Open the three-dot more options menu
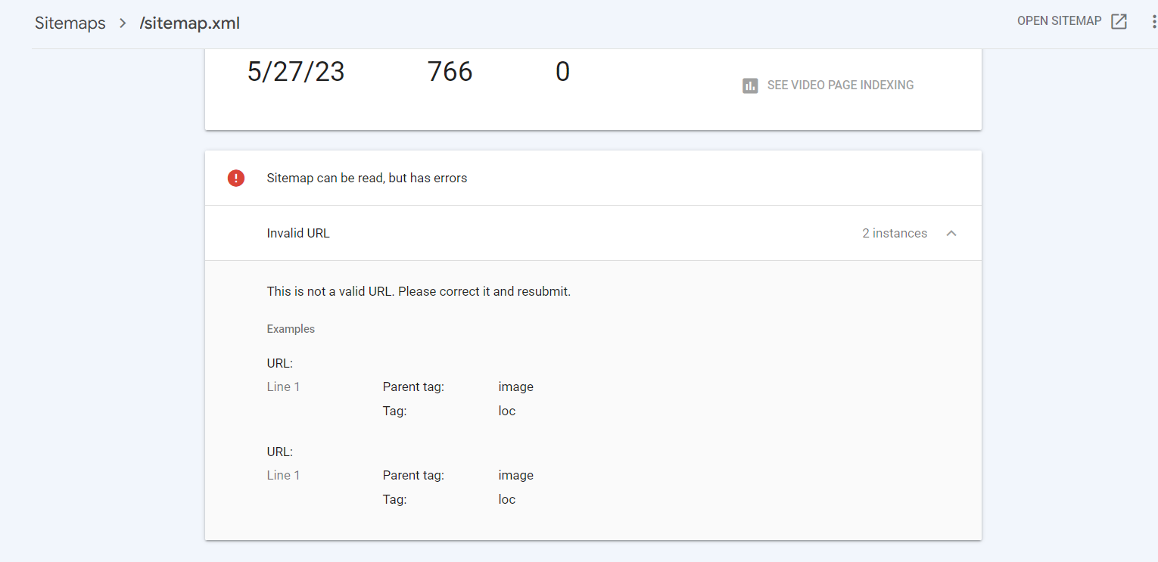Screen dimensions: 1158x562 (x=1153, y=22)
